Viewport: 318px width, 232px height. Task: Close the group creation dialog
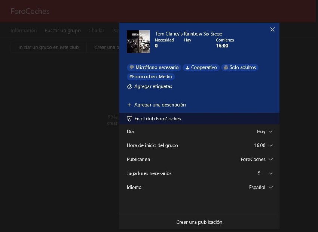[x=272, y=30]
